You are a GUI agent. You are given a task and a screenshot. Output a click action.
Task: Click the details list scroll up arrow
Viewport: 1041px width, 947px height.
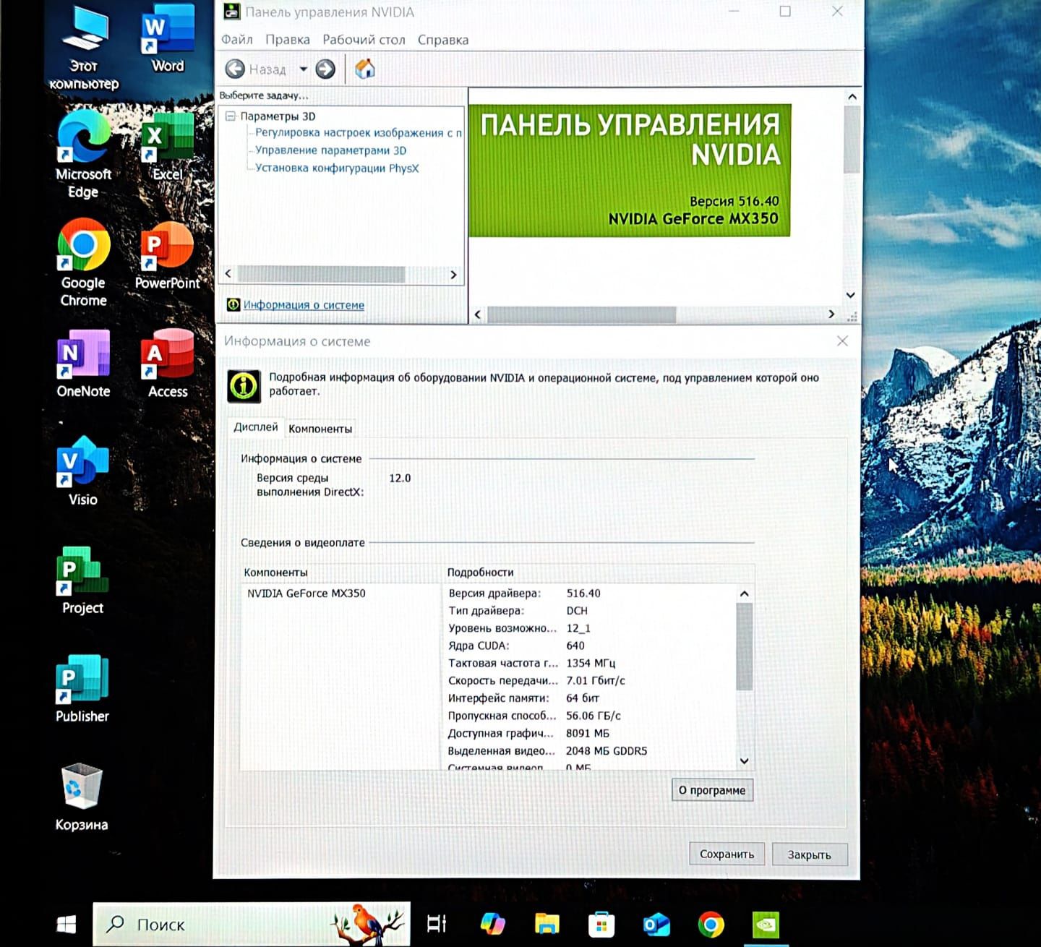(x=744, y=594)
